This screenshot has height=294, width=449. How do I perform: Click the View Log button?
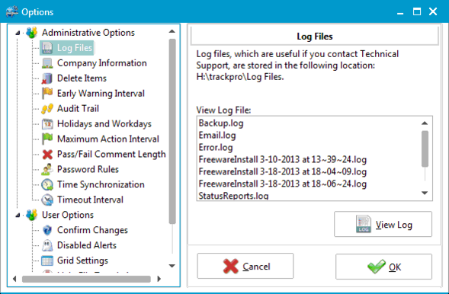[383, 224]
